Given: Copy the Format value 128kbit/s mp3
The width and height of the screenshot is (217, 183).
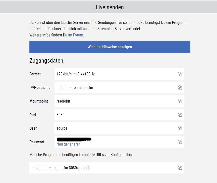Looking at the screenshot, I should tap(180, 74).
